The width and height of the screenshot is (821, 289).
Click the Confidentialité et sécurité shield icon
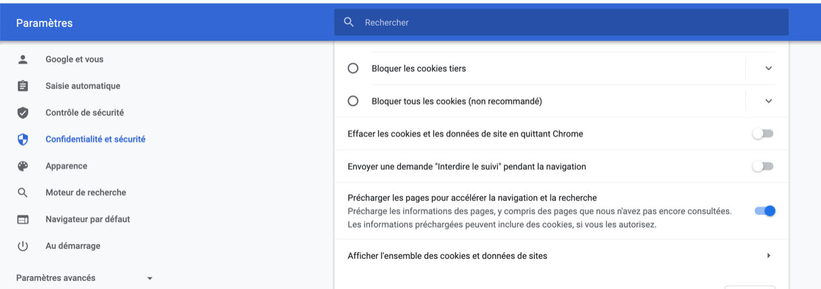22,139
